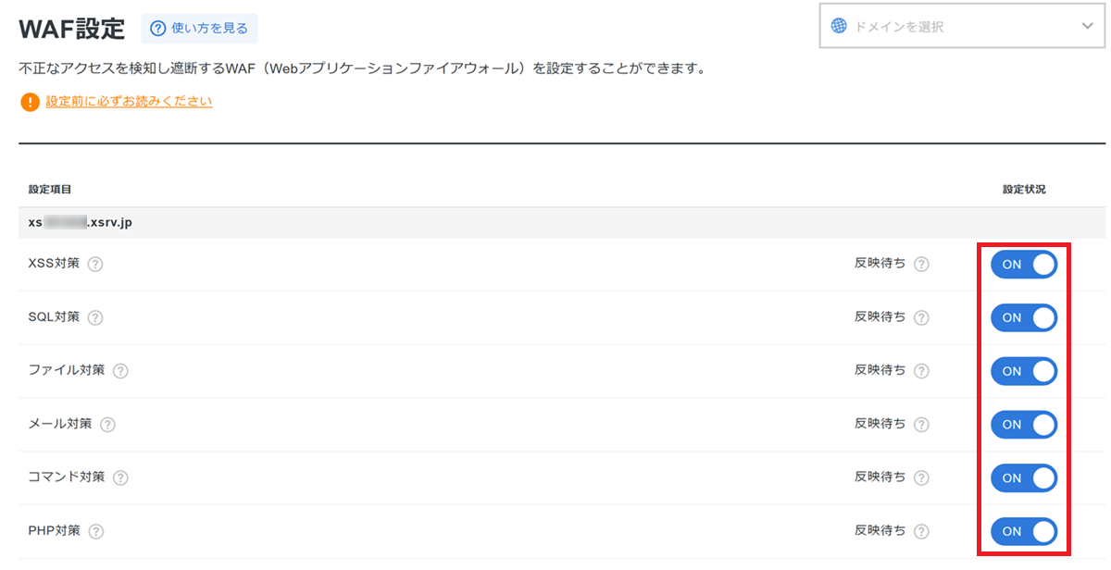Click the help icon beside PHP対策
The height and width of the screenshot is (570, 1111).
coord(95,532)
